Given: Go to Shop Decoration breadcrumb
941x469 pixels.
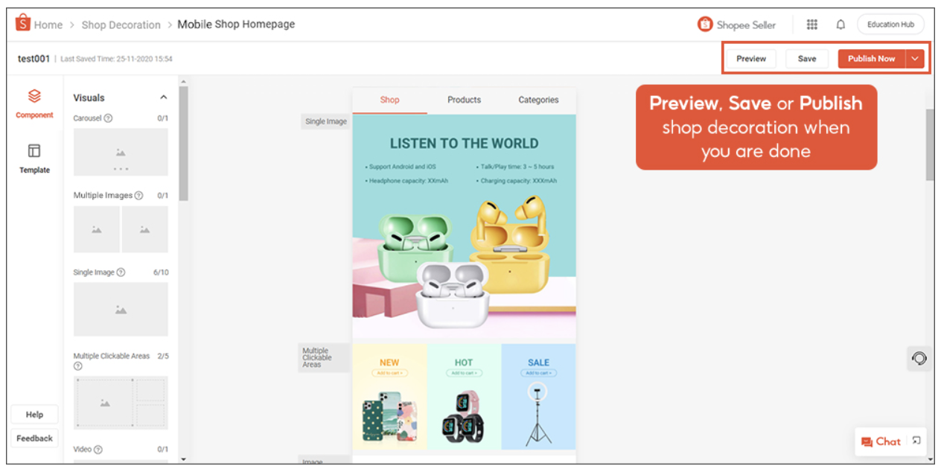Looking at the screenshot, I should tap(121, 25).
